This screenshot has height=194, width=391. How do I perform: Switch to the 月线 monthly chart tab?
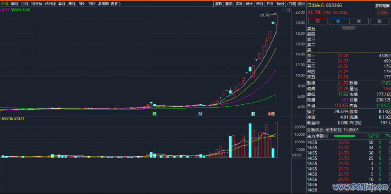(24, 4)
